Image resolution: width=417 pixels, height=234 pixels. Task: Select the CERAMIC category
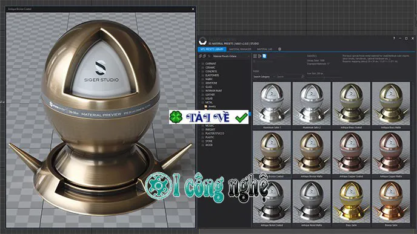coord(210,68)
